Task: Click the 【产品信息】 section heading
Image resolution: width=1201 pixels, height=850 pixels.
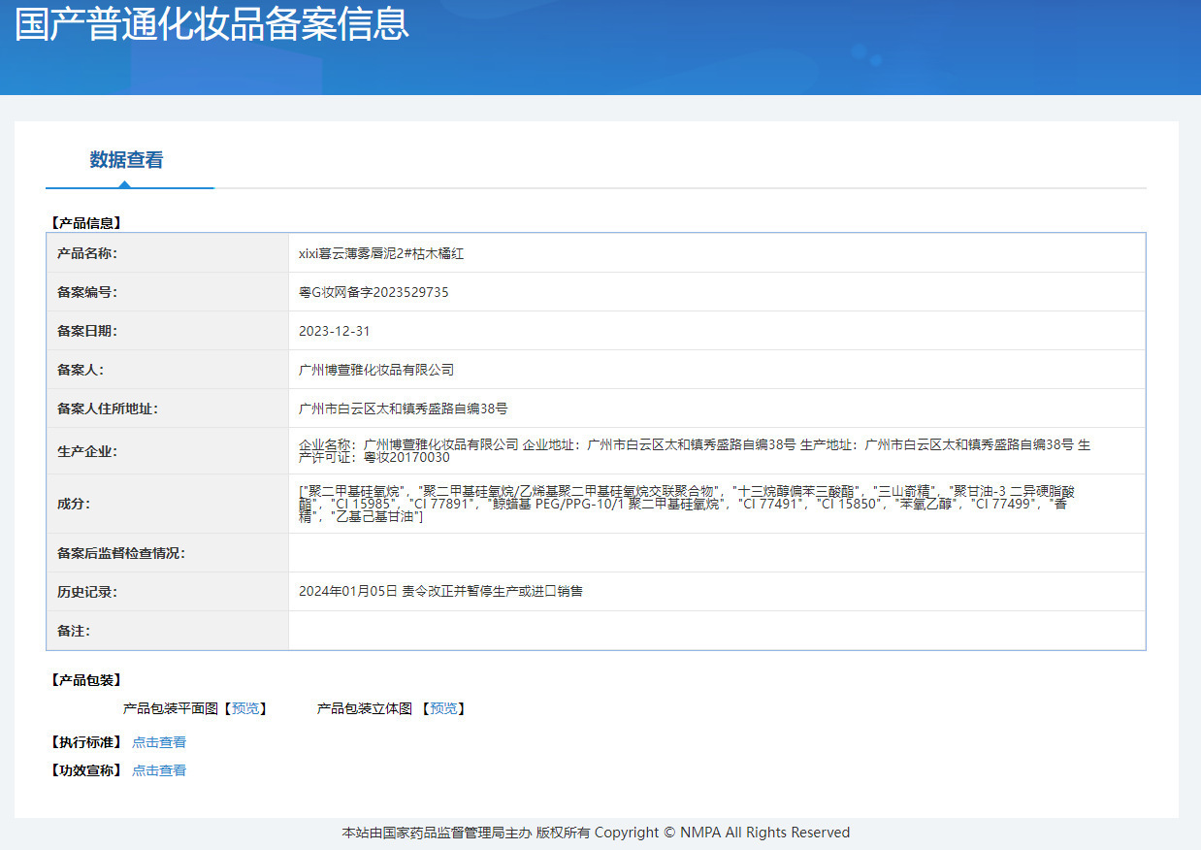Action: coord(86,223)
